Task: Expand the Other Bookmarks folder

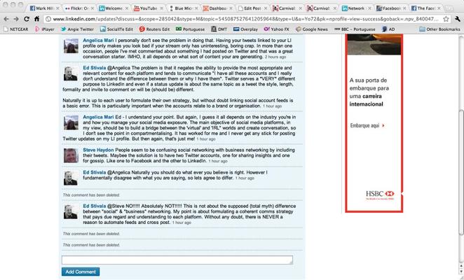Action: click(x=439, y=30)
